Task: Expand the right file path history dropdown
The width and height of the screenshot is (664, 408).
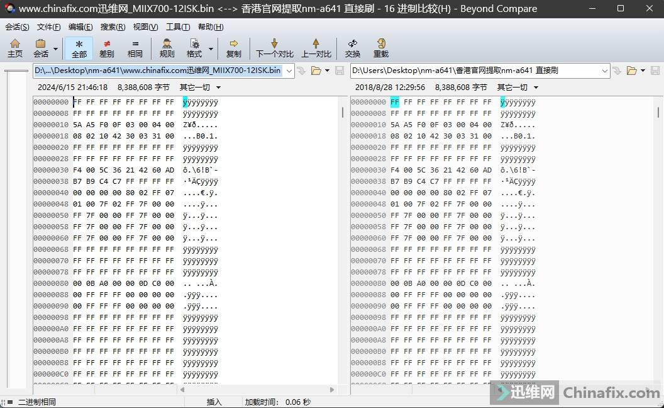Action: 605,71
